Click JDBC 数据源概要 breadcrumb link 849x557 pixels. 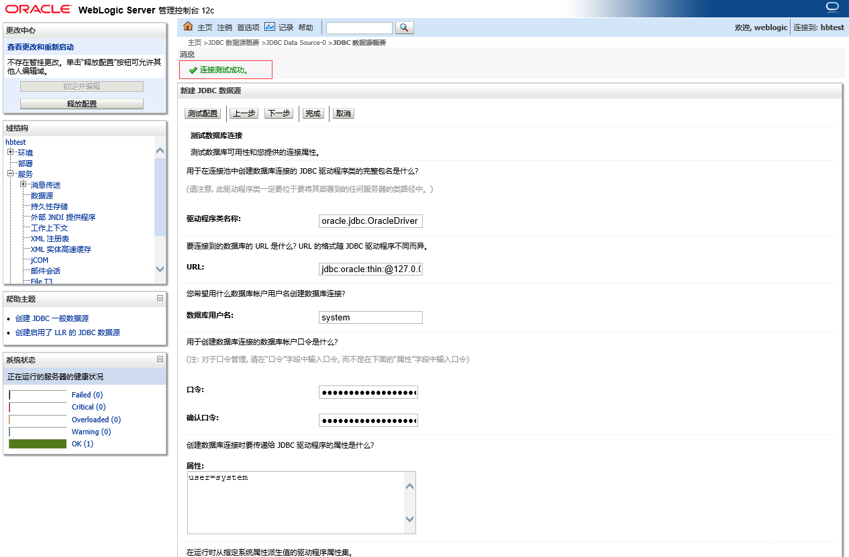(234, 42)
